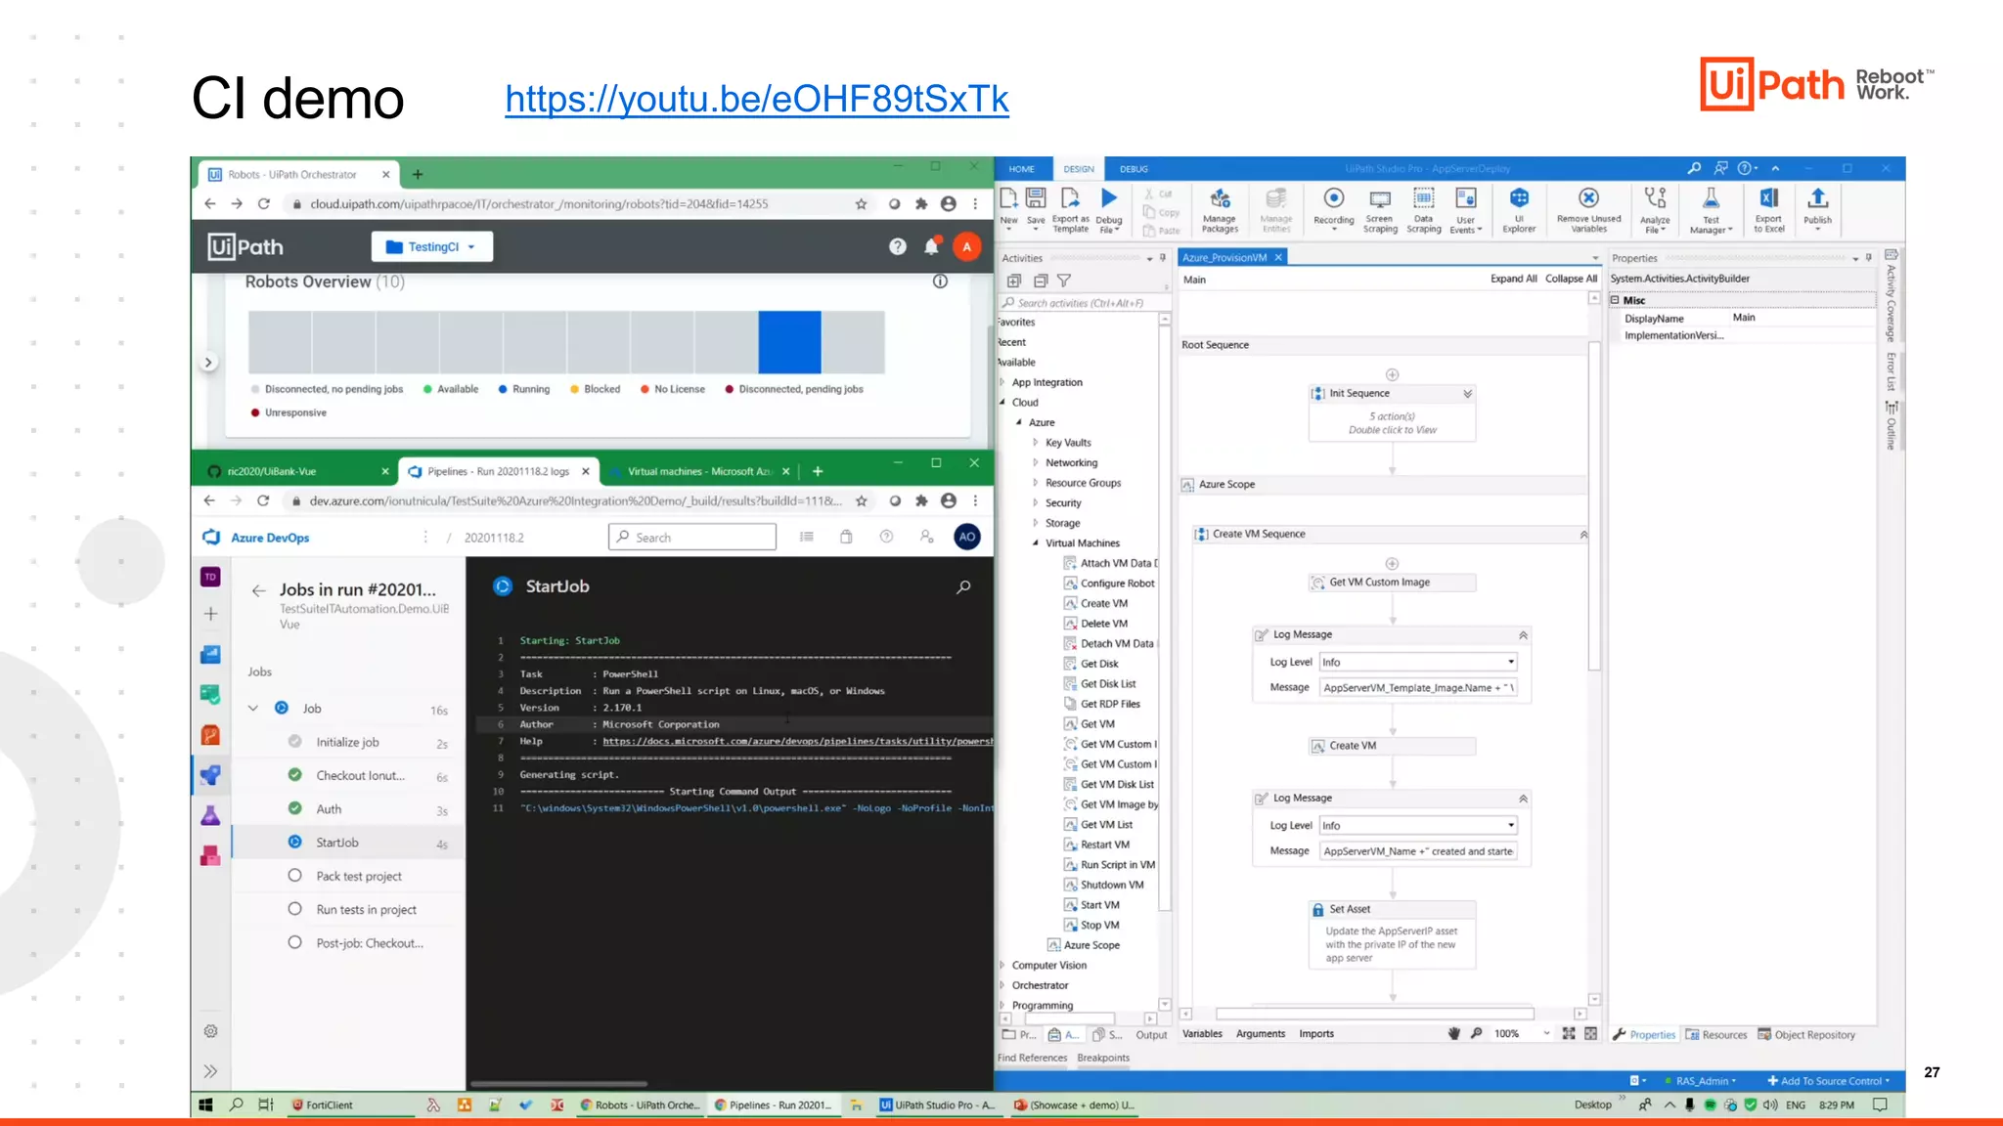Collapse Virtual Machines activities node
The height and width of the screenshot is (1126, 2003).
pyautogui.click(x=1036, y=542)
